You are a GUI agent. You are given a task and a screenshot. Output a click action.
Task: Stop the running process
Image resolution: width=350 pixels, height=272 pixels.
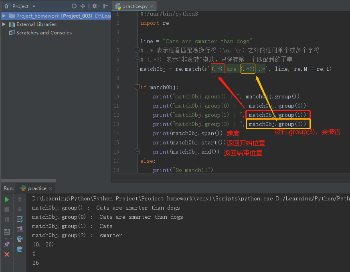tap(7, 210)
